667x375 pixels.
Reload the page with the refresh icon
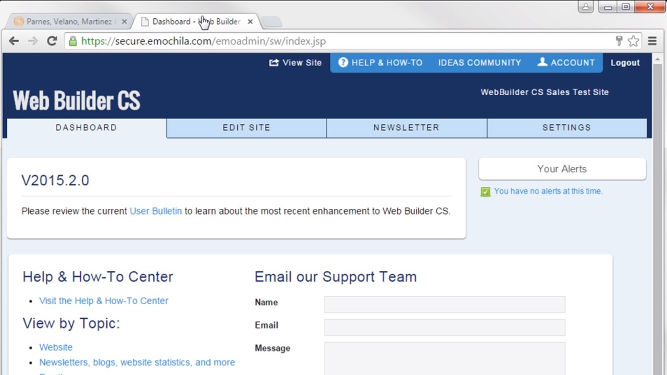[x=52, y=41]
